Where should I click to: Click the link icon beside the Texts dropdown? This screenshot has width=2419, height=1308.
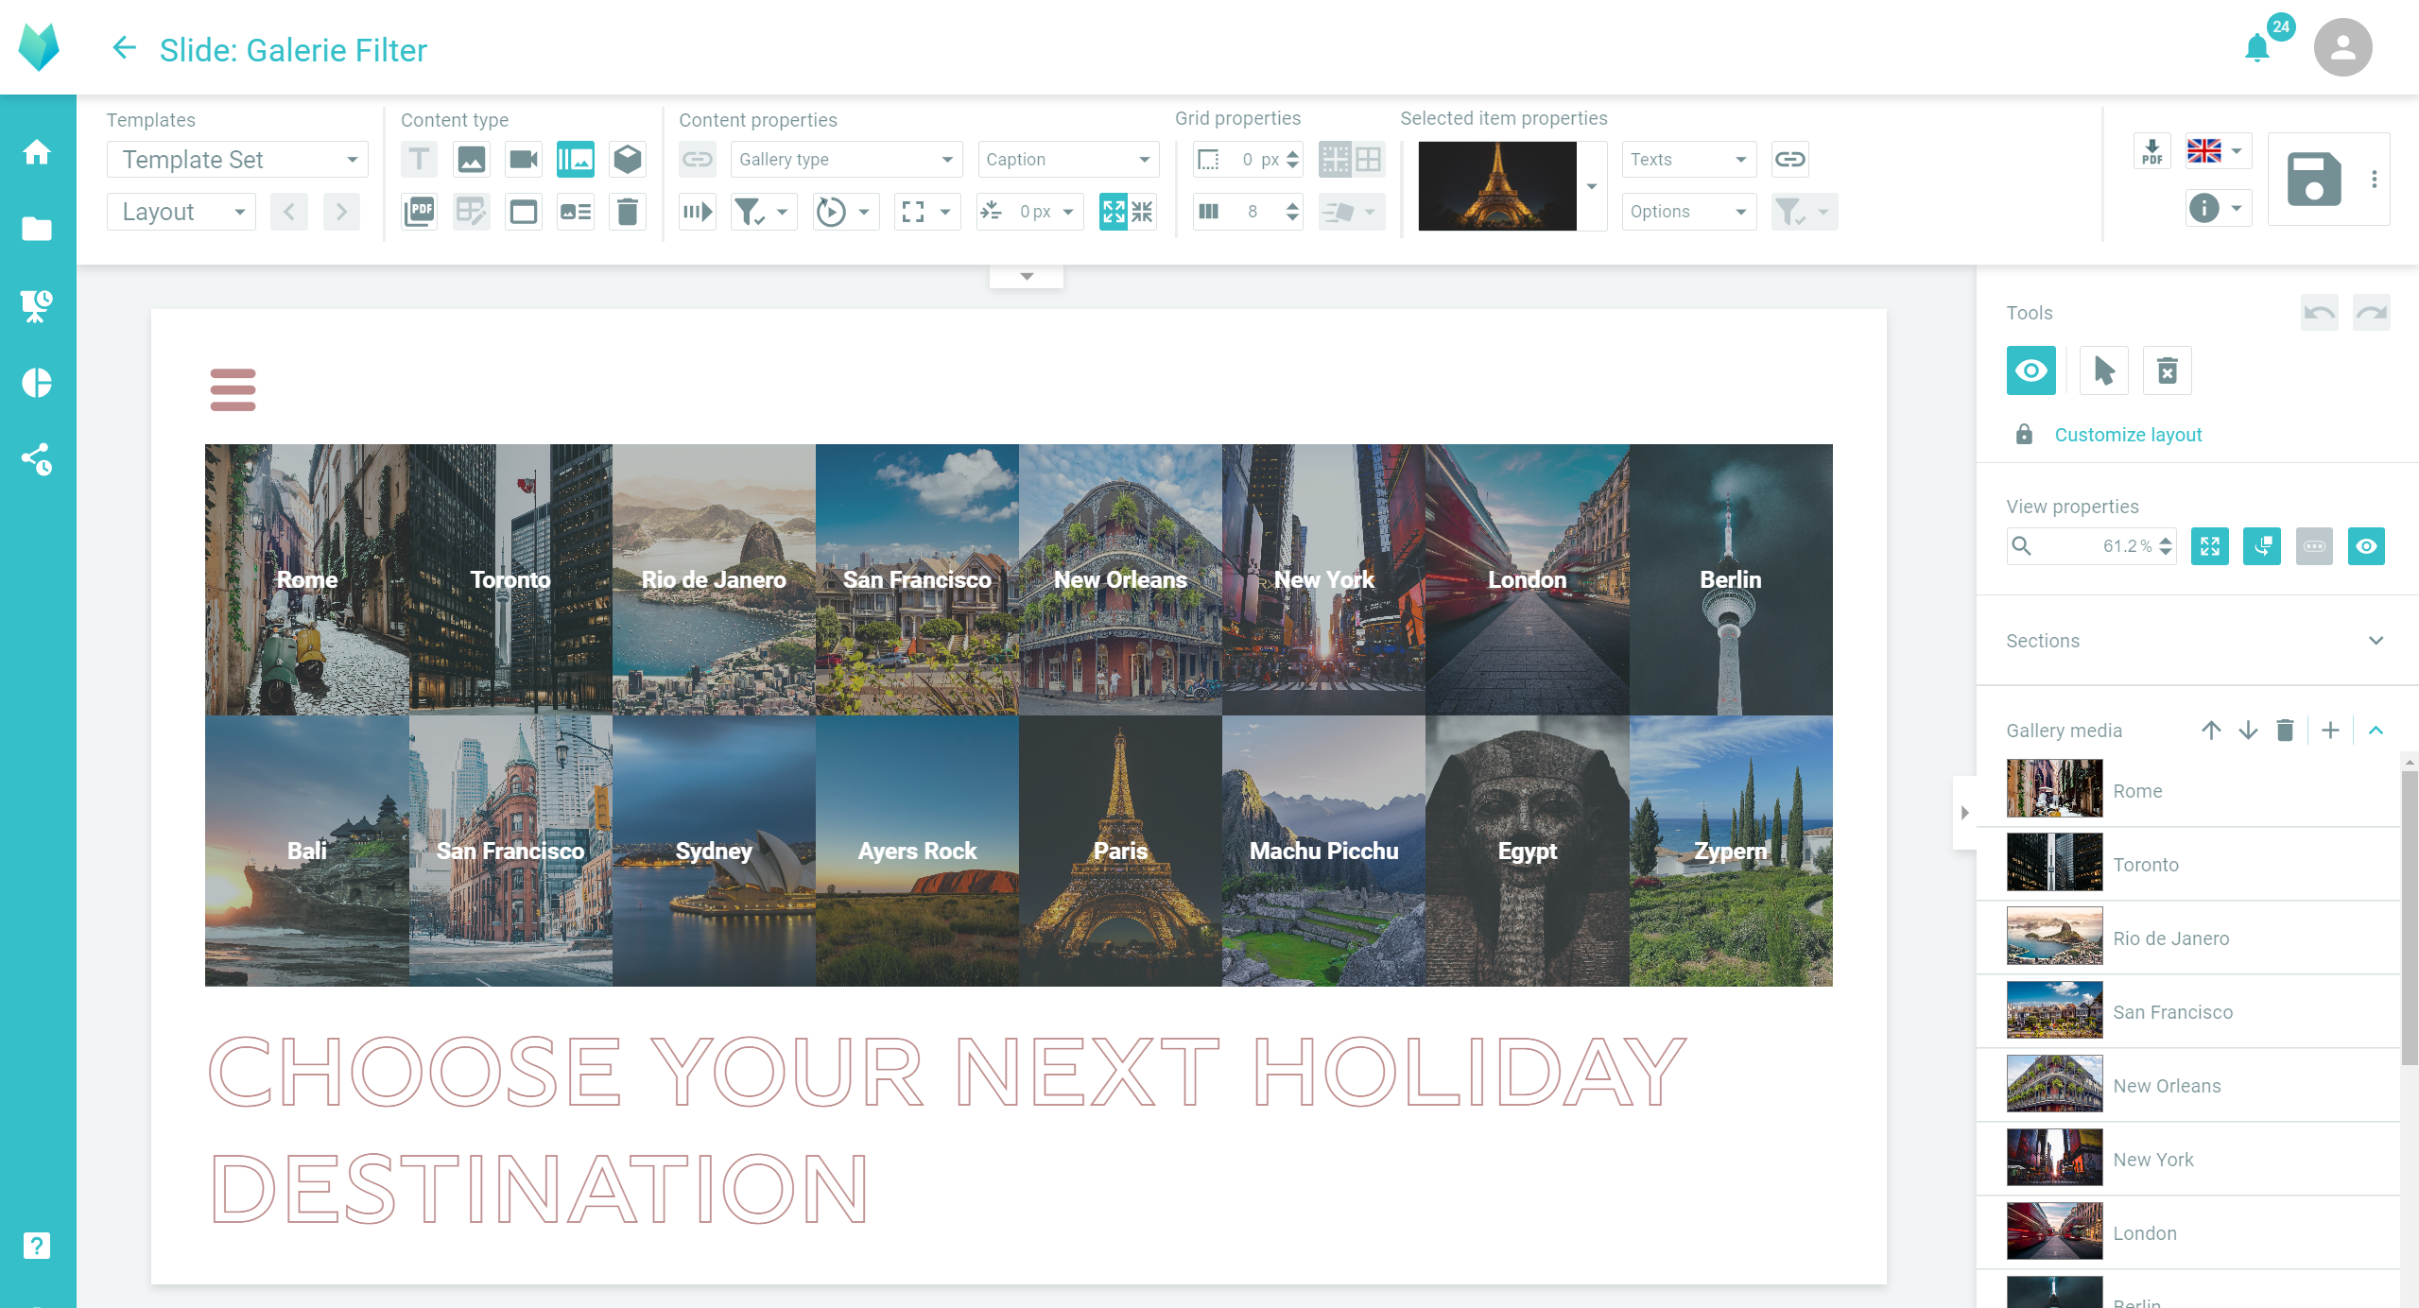[1789, 159]
